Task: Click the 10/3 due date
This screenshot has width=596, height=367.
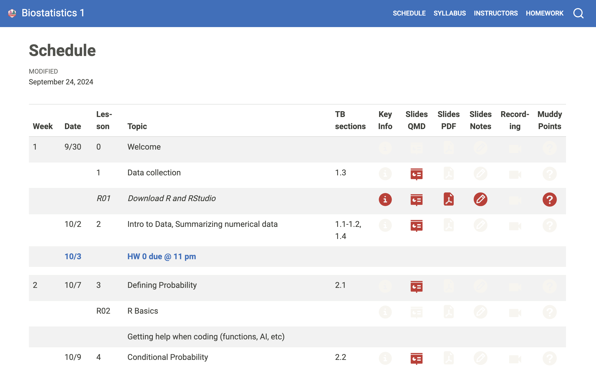Action: [73, 256]
